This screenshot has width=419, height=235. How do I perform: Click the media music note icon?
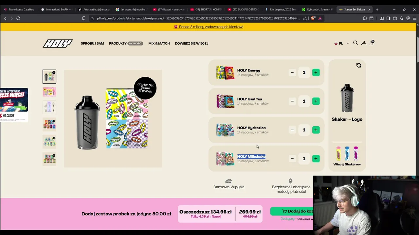[x=382, y=18]
